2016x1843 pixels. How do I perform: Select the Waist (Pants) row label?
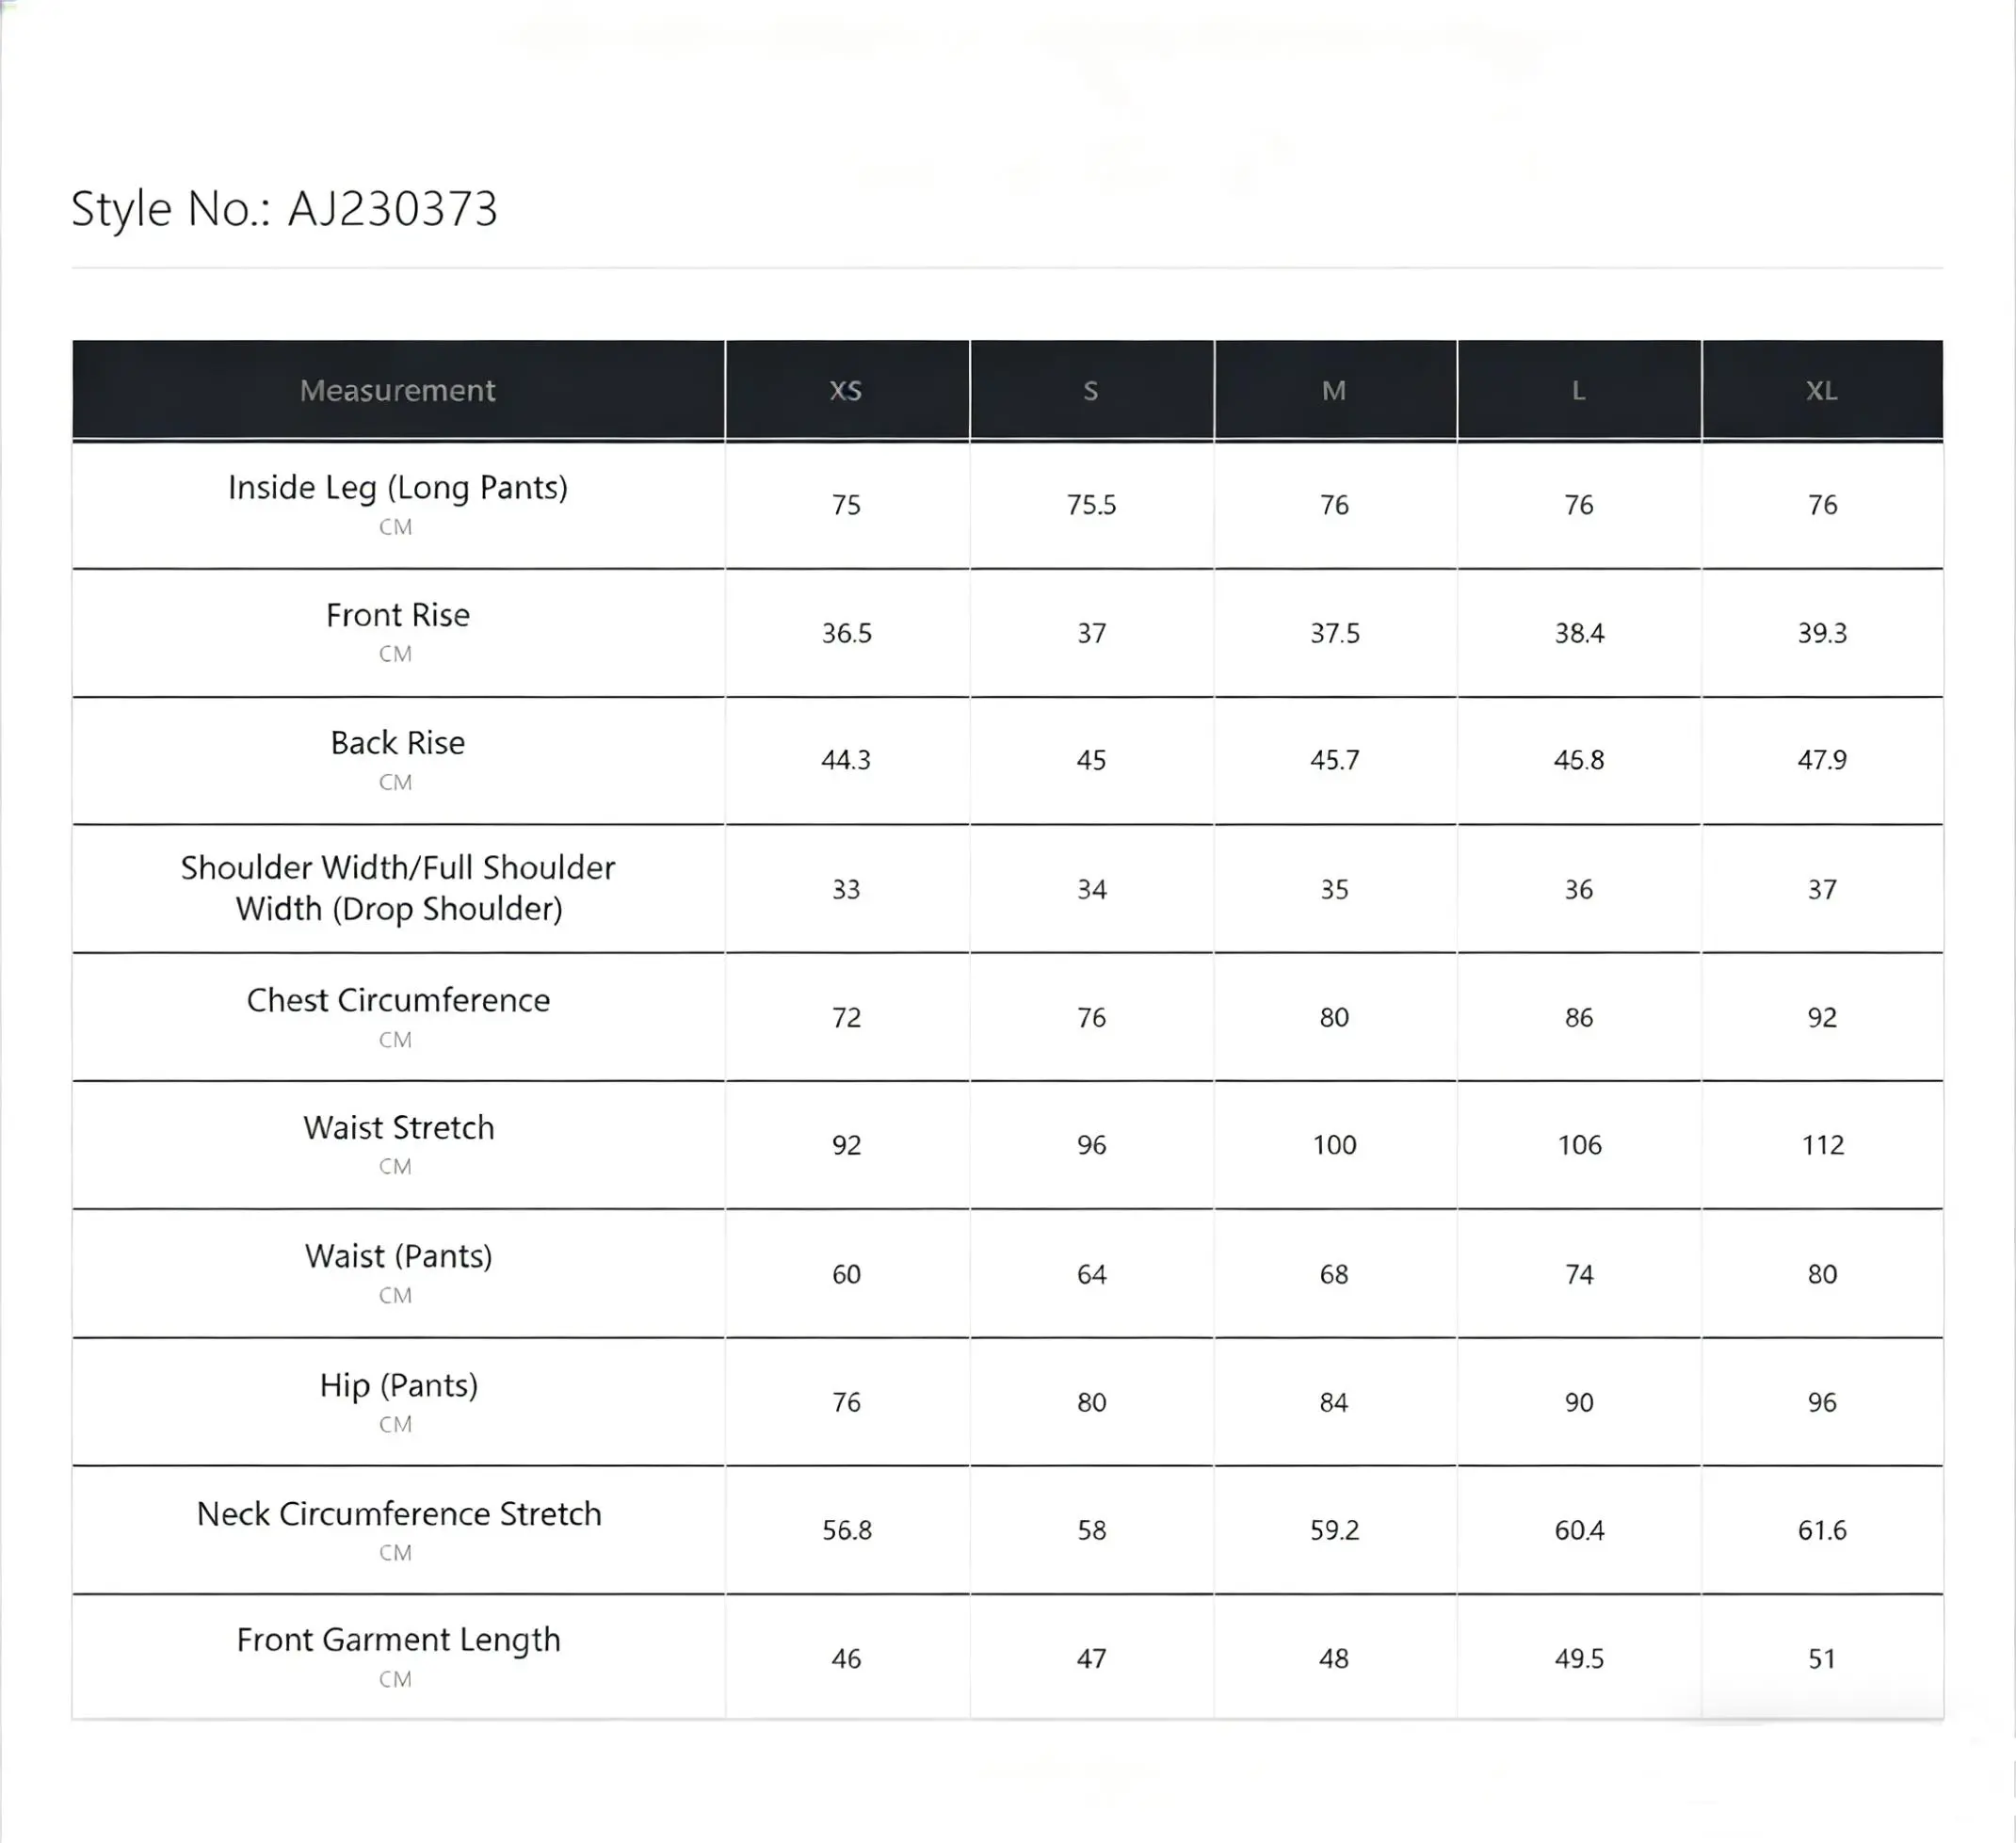(398, 1256)
